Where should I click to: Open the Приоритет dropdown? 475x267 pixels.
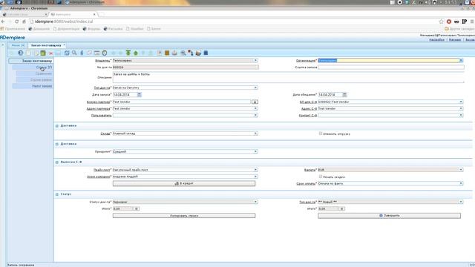pyautogui.click(x=255, y=151)
